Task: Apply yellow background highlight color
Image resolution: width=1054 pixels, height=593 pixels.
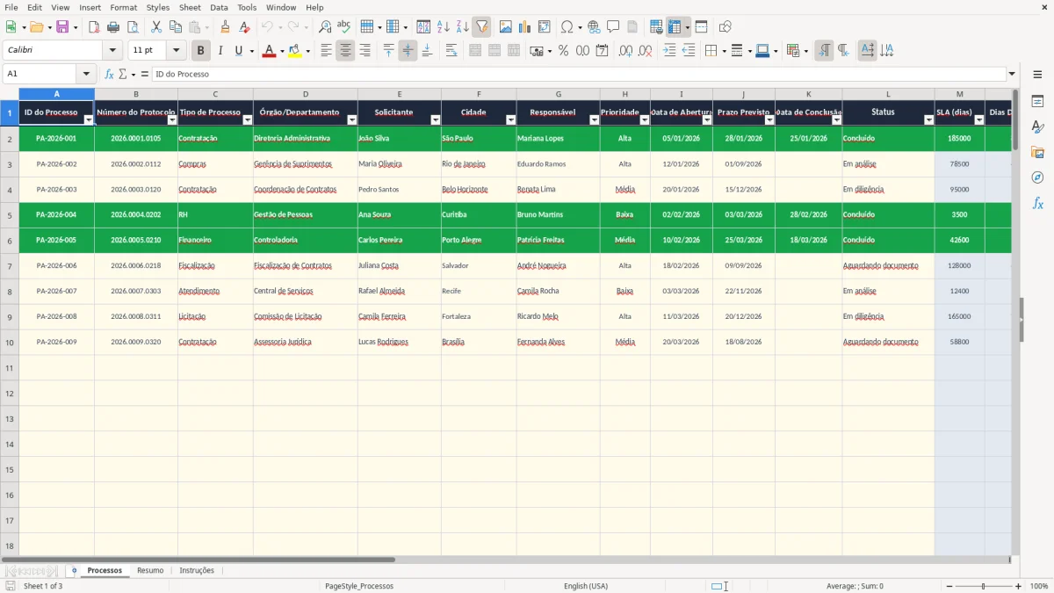Action: pyautogui.click(x=295, y=51)
